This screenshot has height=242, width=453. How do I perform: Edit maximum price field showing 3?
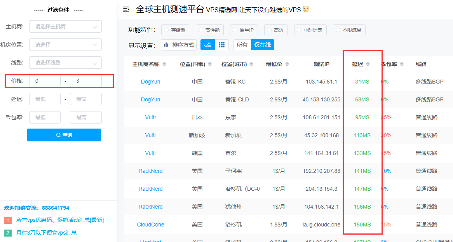pyautogui.click(x=86, y=81)
